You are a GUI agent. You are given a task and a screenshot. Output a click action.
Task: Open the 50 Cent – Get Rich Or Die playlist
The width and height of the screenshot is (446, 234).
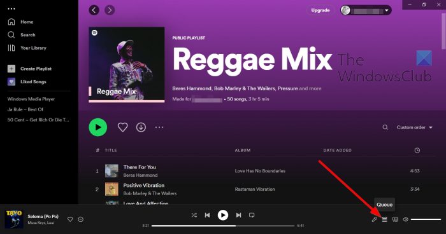pyautogui.click(x=38, y=120)
